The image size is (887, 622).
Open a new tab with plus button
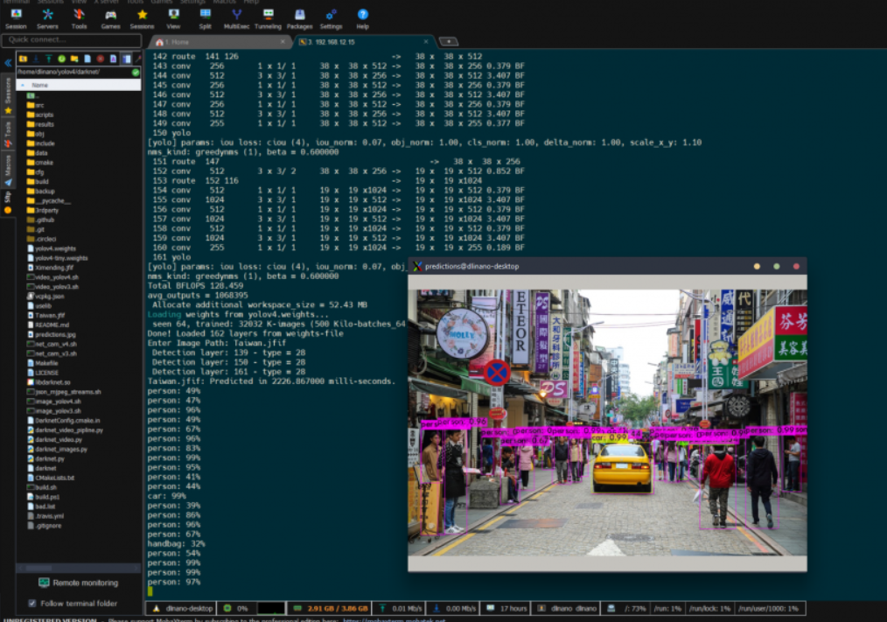[449, 41]
